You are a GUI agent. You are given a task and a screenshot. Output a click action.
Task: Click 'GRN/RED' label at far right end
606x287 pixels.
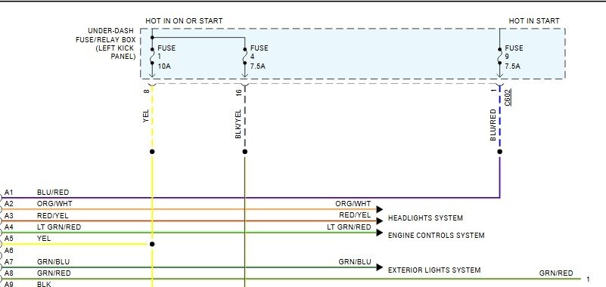556,273
